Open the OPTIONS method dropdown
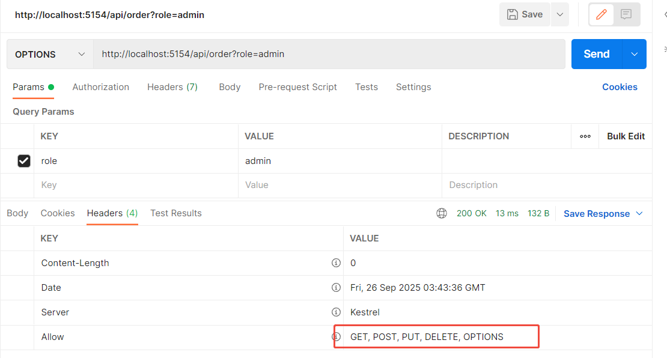The height and width of the screenshot is (358, 667). click(x=50, y=54)
